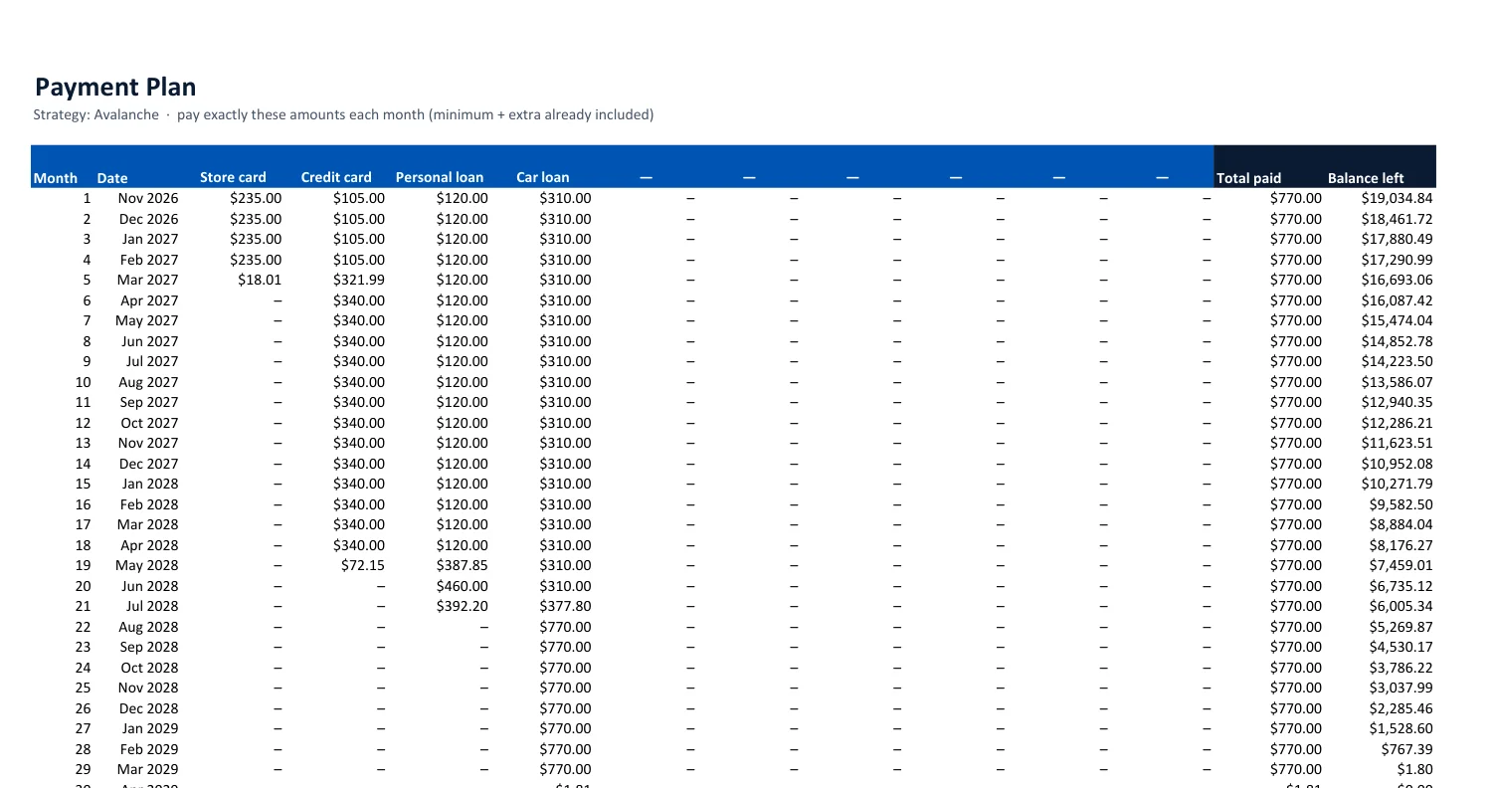Click the "Nov 2026" date cell
Viewport: 1493px width, 788px height.
click(148, 199)
